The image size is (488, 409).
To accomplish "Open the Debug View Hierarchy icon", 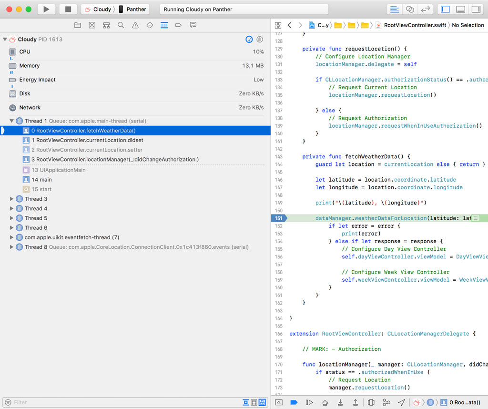I will (371, 402).
